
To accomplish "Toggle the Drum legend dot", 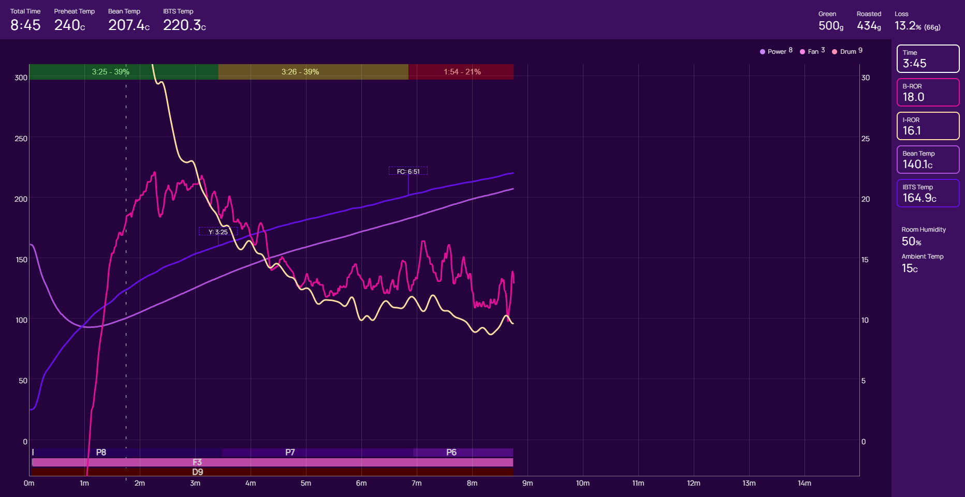I will 835,52.
